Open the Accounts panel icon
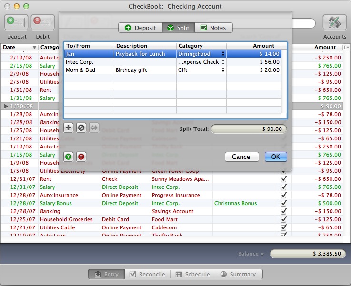Viewport: 351px width, 286px height. click(x=334, y=23)
